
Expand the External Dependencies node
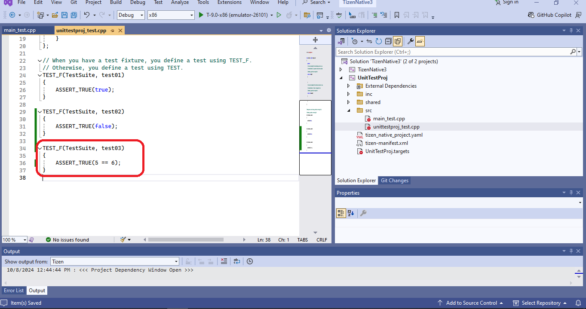pyautogui.click(x=348, y=86)
